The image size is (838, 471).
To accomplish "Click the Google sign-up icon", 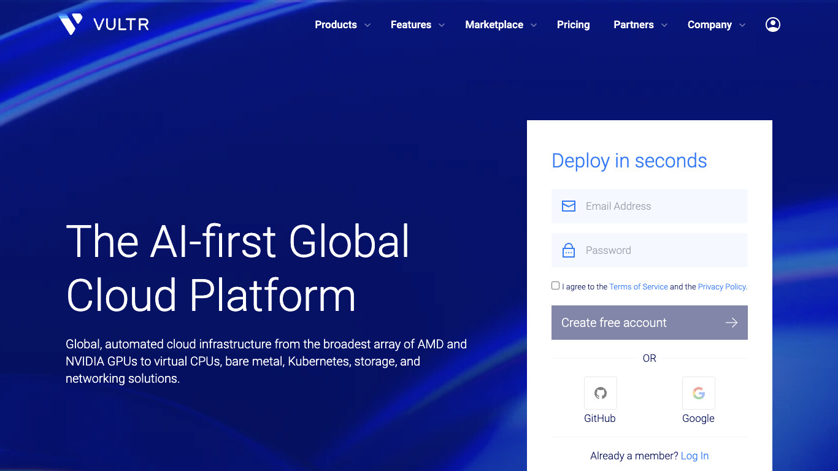I will 699,393.
